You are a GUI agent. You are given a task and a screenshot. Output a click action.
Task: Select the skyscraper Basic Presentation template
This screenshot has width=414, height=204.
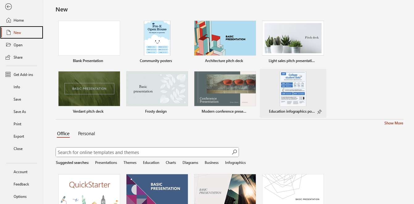tap(225, 189)
